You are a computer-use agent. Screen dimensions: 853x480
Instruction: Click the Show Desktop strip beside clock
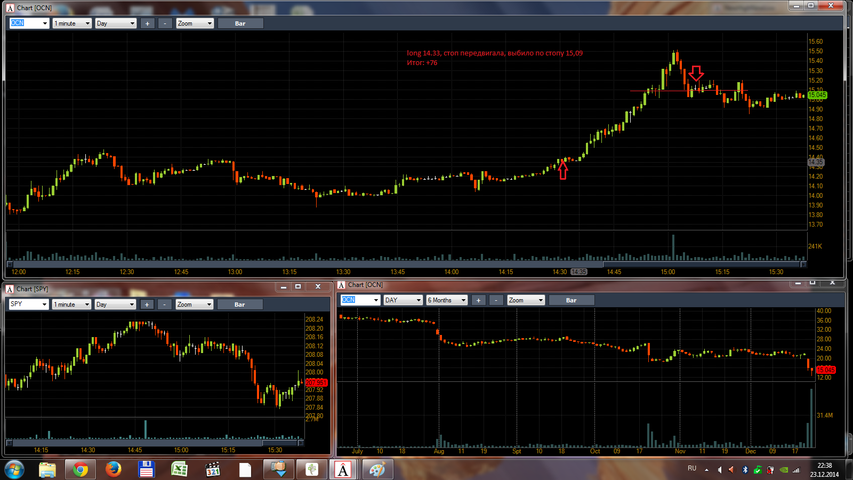pyautogui.click(x=849, y=470)
